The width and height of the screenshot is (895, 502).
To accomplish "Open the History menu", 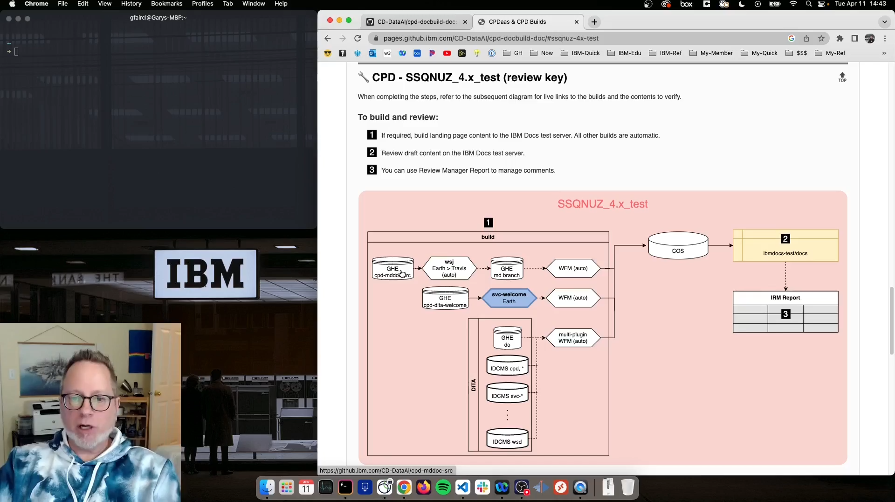I will 131,4.
